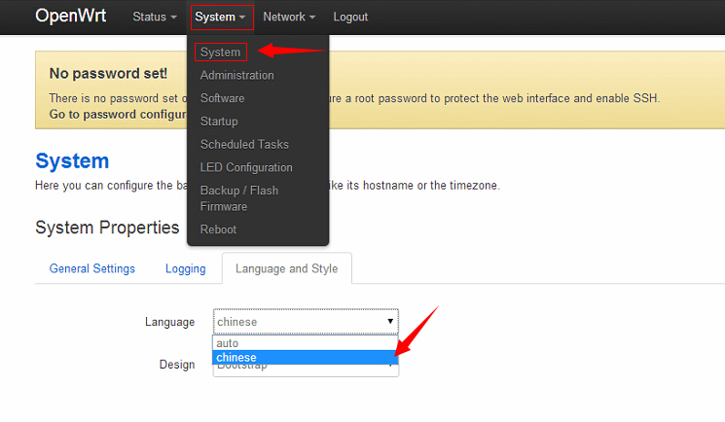Choose Backup / Flash Firmware entry
Screen dimensions: 725x422
coord(239,198)
